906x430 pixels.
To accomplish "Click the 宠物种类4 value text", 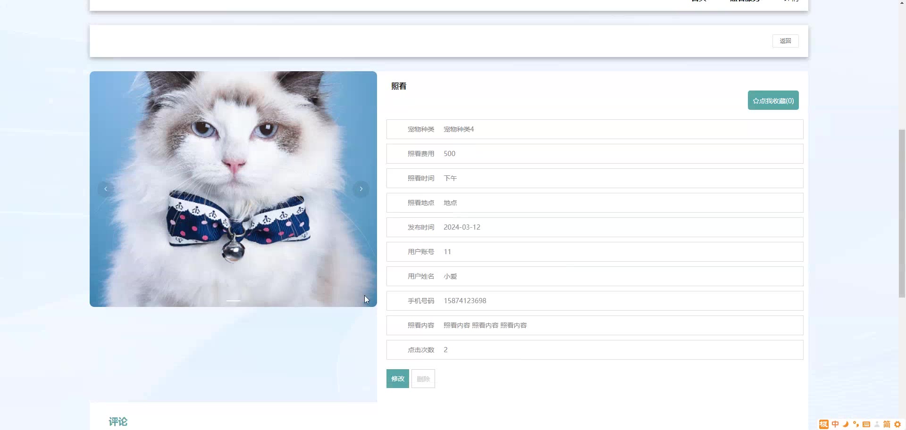I will click(459, 129).
